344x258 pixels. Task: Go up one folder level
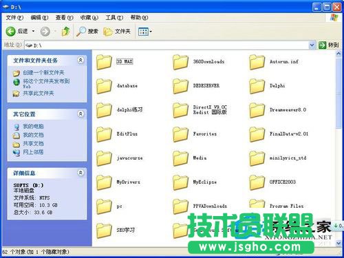coord(66,31)
